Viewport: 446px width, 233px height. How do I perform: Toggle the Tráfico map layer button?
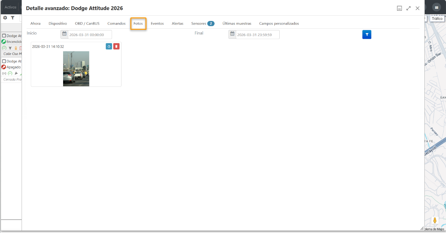[437, 19]
